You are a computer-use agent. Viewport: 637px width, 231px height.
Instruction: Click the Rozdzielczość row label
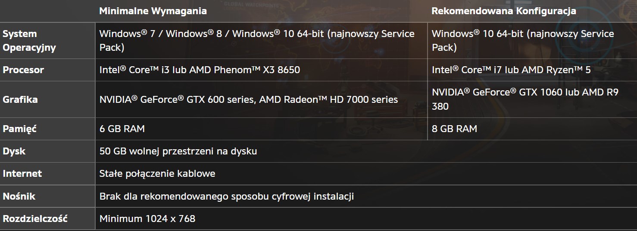(x=35, y=219)
